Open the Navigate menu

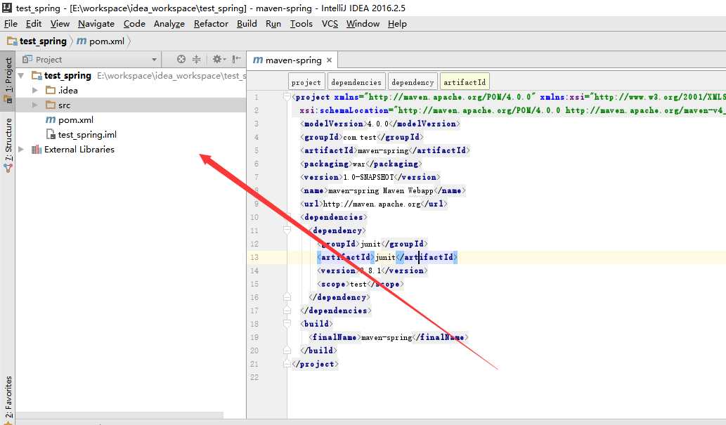pos(96,24)
